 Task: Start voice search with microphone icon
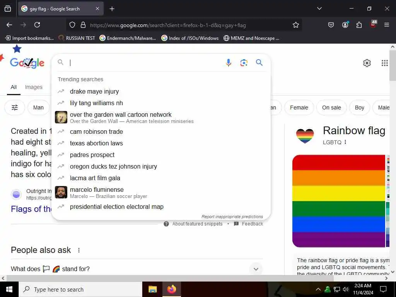pos(228,63)
